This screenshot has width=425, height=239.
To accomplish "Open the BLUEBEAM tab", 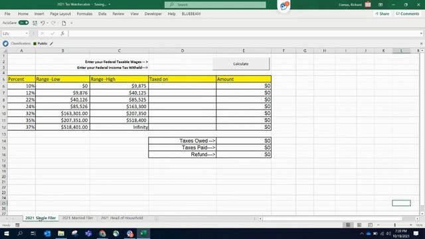I will point(191,14).
